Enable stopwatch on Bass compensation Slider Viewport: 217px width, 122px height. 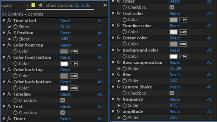point(124,68)
